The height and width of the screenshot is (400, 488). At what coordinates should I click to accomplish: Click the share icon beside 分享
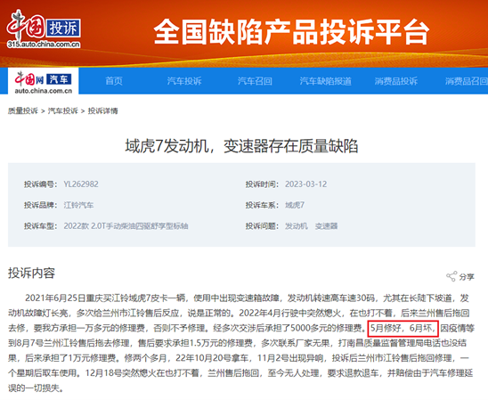[451, 276]
